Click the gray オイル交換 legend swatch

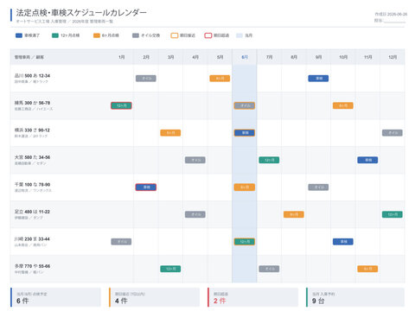tap(136, 35)
